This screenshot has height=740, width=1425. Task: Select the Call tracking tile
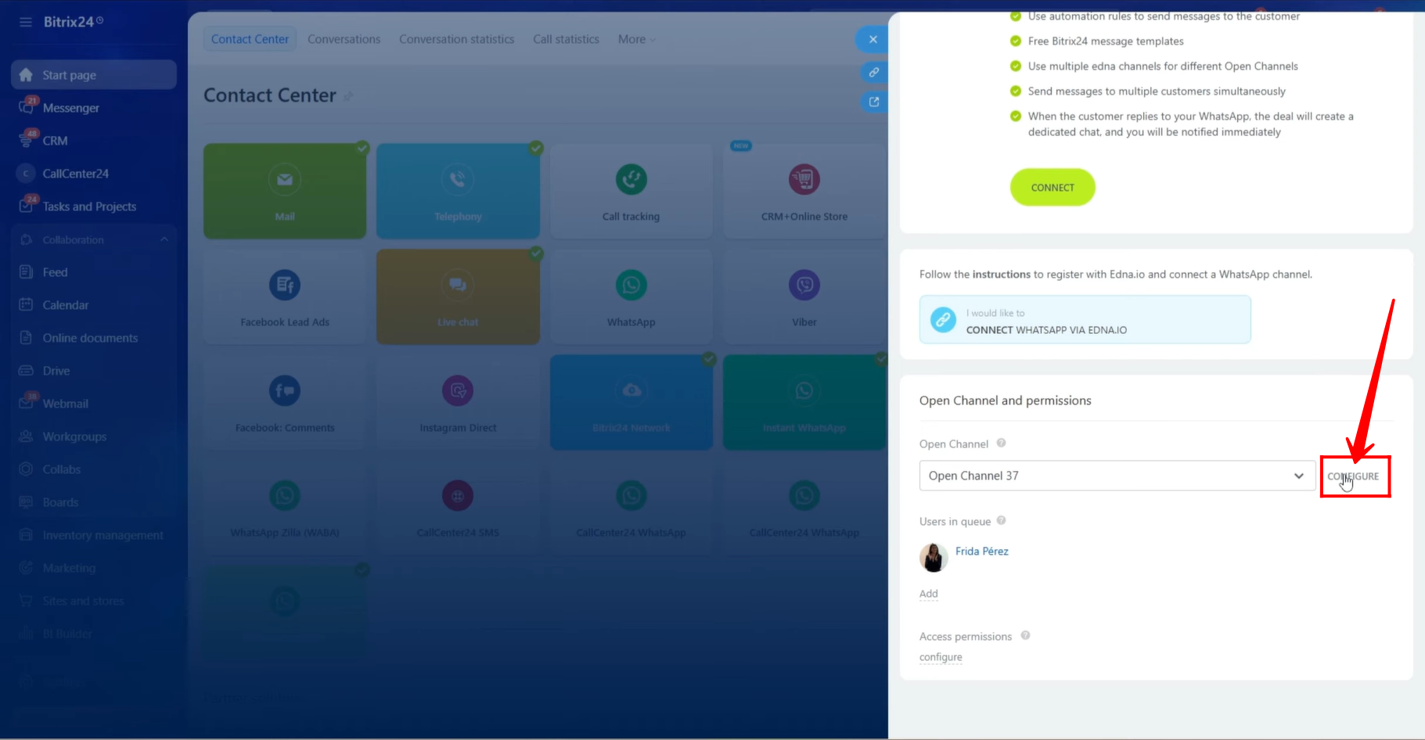coord(631,192)
